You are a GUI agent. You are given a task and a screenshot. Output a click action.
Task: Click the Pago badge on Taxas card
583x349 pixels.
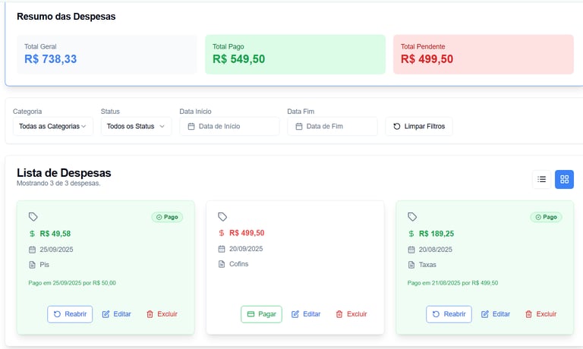[x=546, y=217]
